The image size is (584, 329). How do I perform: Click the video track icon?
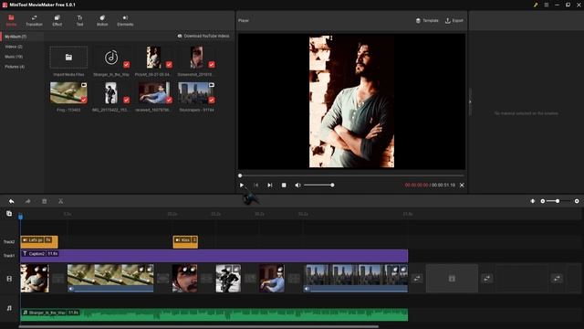point(9,279)
